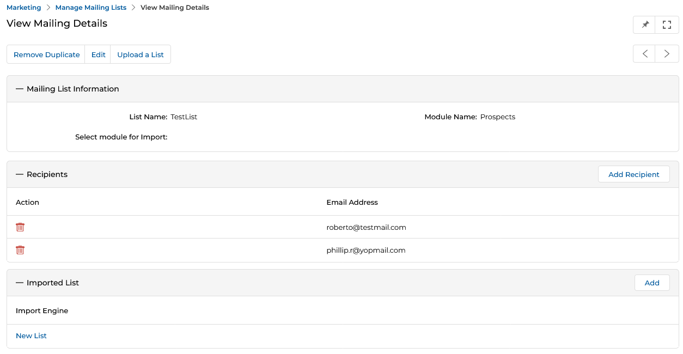Delete recipient roberto@testmail.com with trash icon
This screenshot has height=354, width=683.
[20, 227]
